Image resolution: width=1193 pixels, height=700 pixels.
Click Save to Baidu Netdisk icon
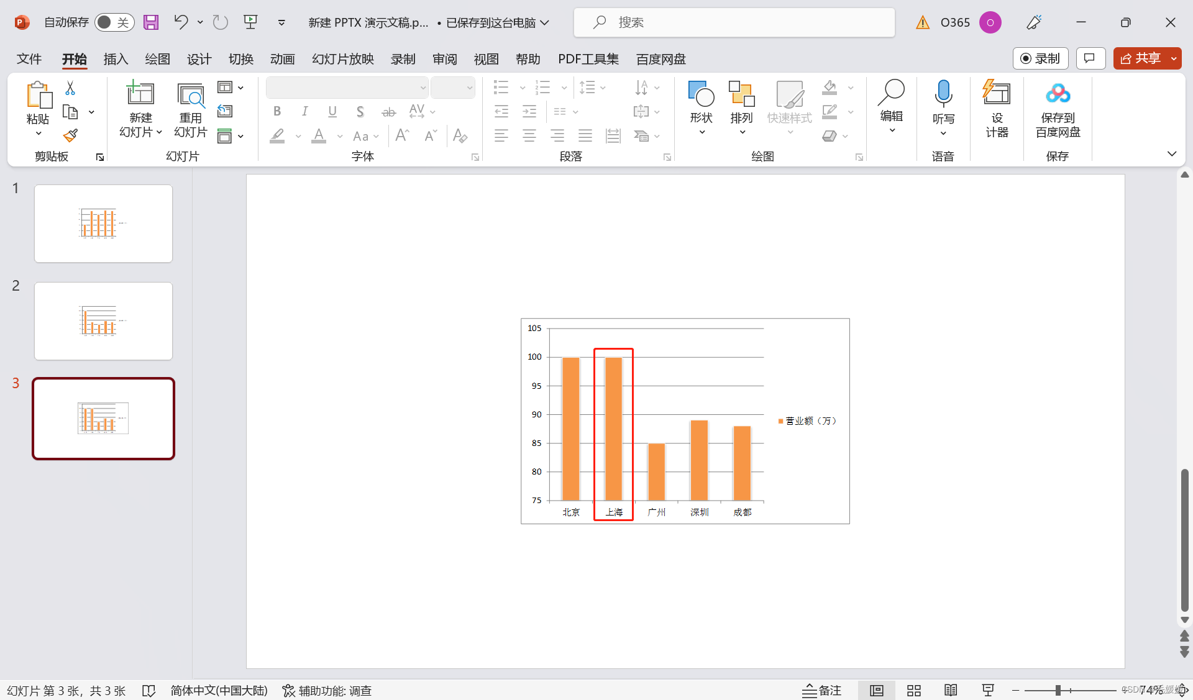click(x=1058, y=94)
